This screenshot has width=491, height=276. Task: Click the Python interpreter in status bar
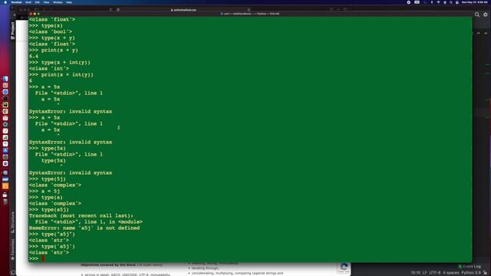point(471,273)
